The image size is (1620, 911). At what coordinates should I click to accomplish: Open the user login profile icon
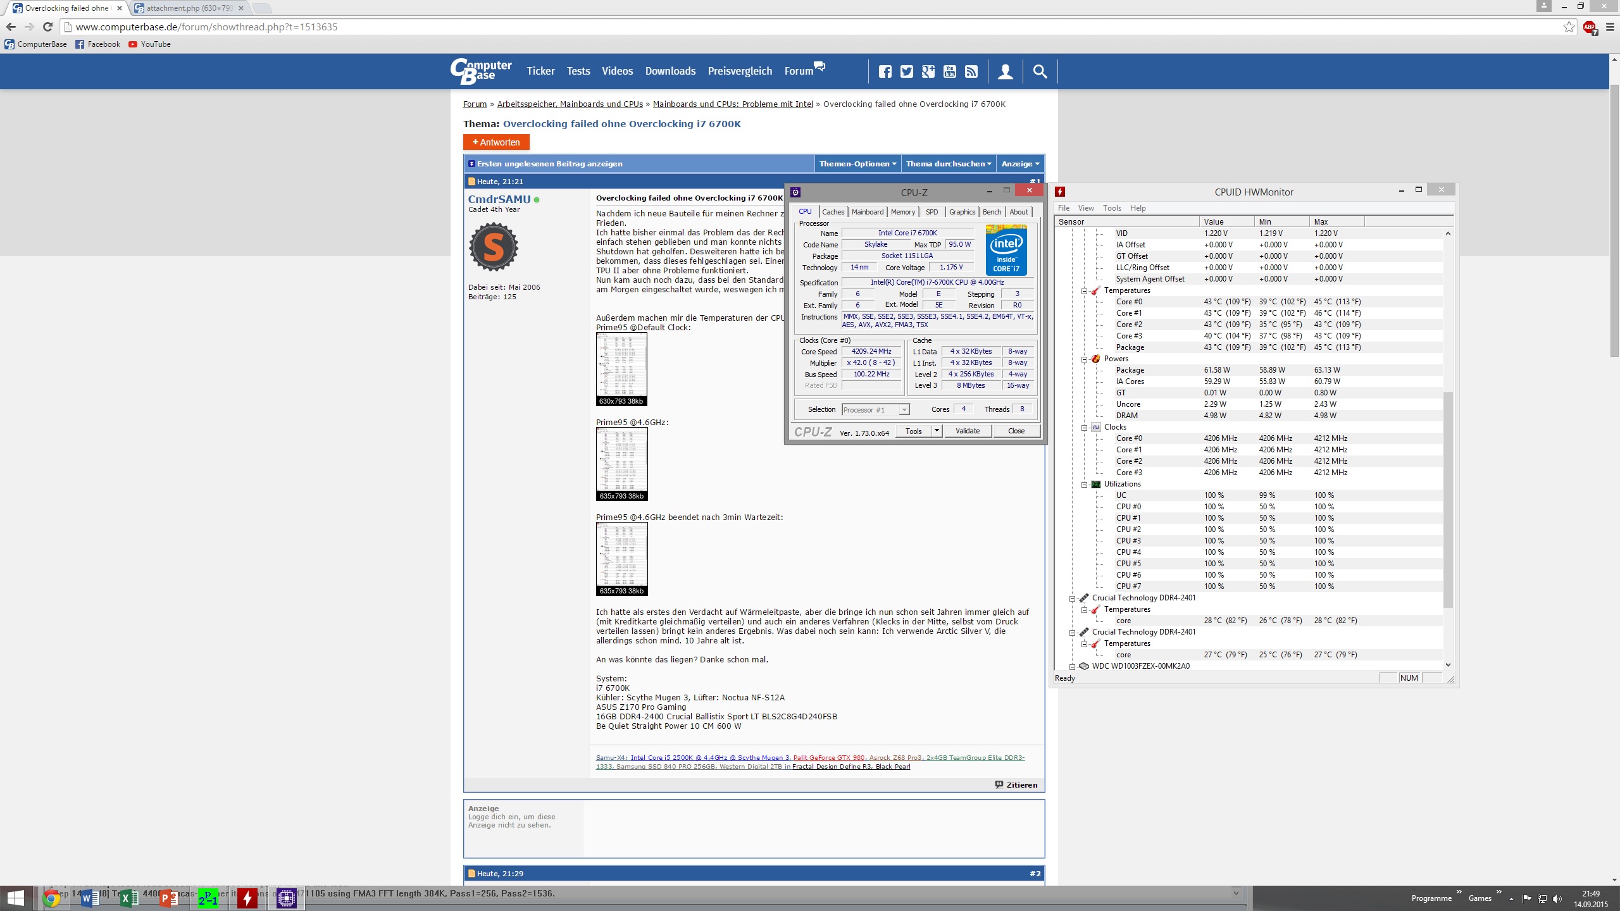click(1005, 71)
